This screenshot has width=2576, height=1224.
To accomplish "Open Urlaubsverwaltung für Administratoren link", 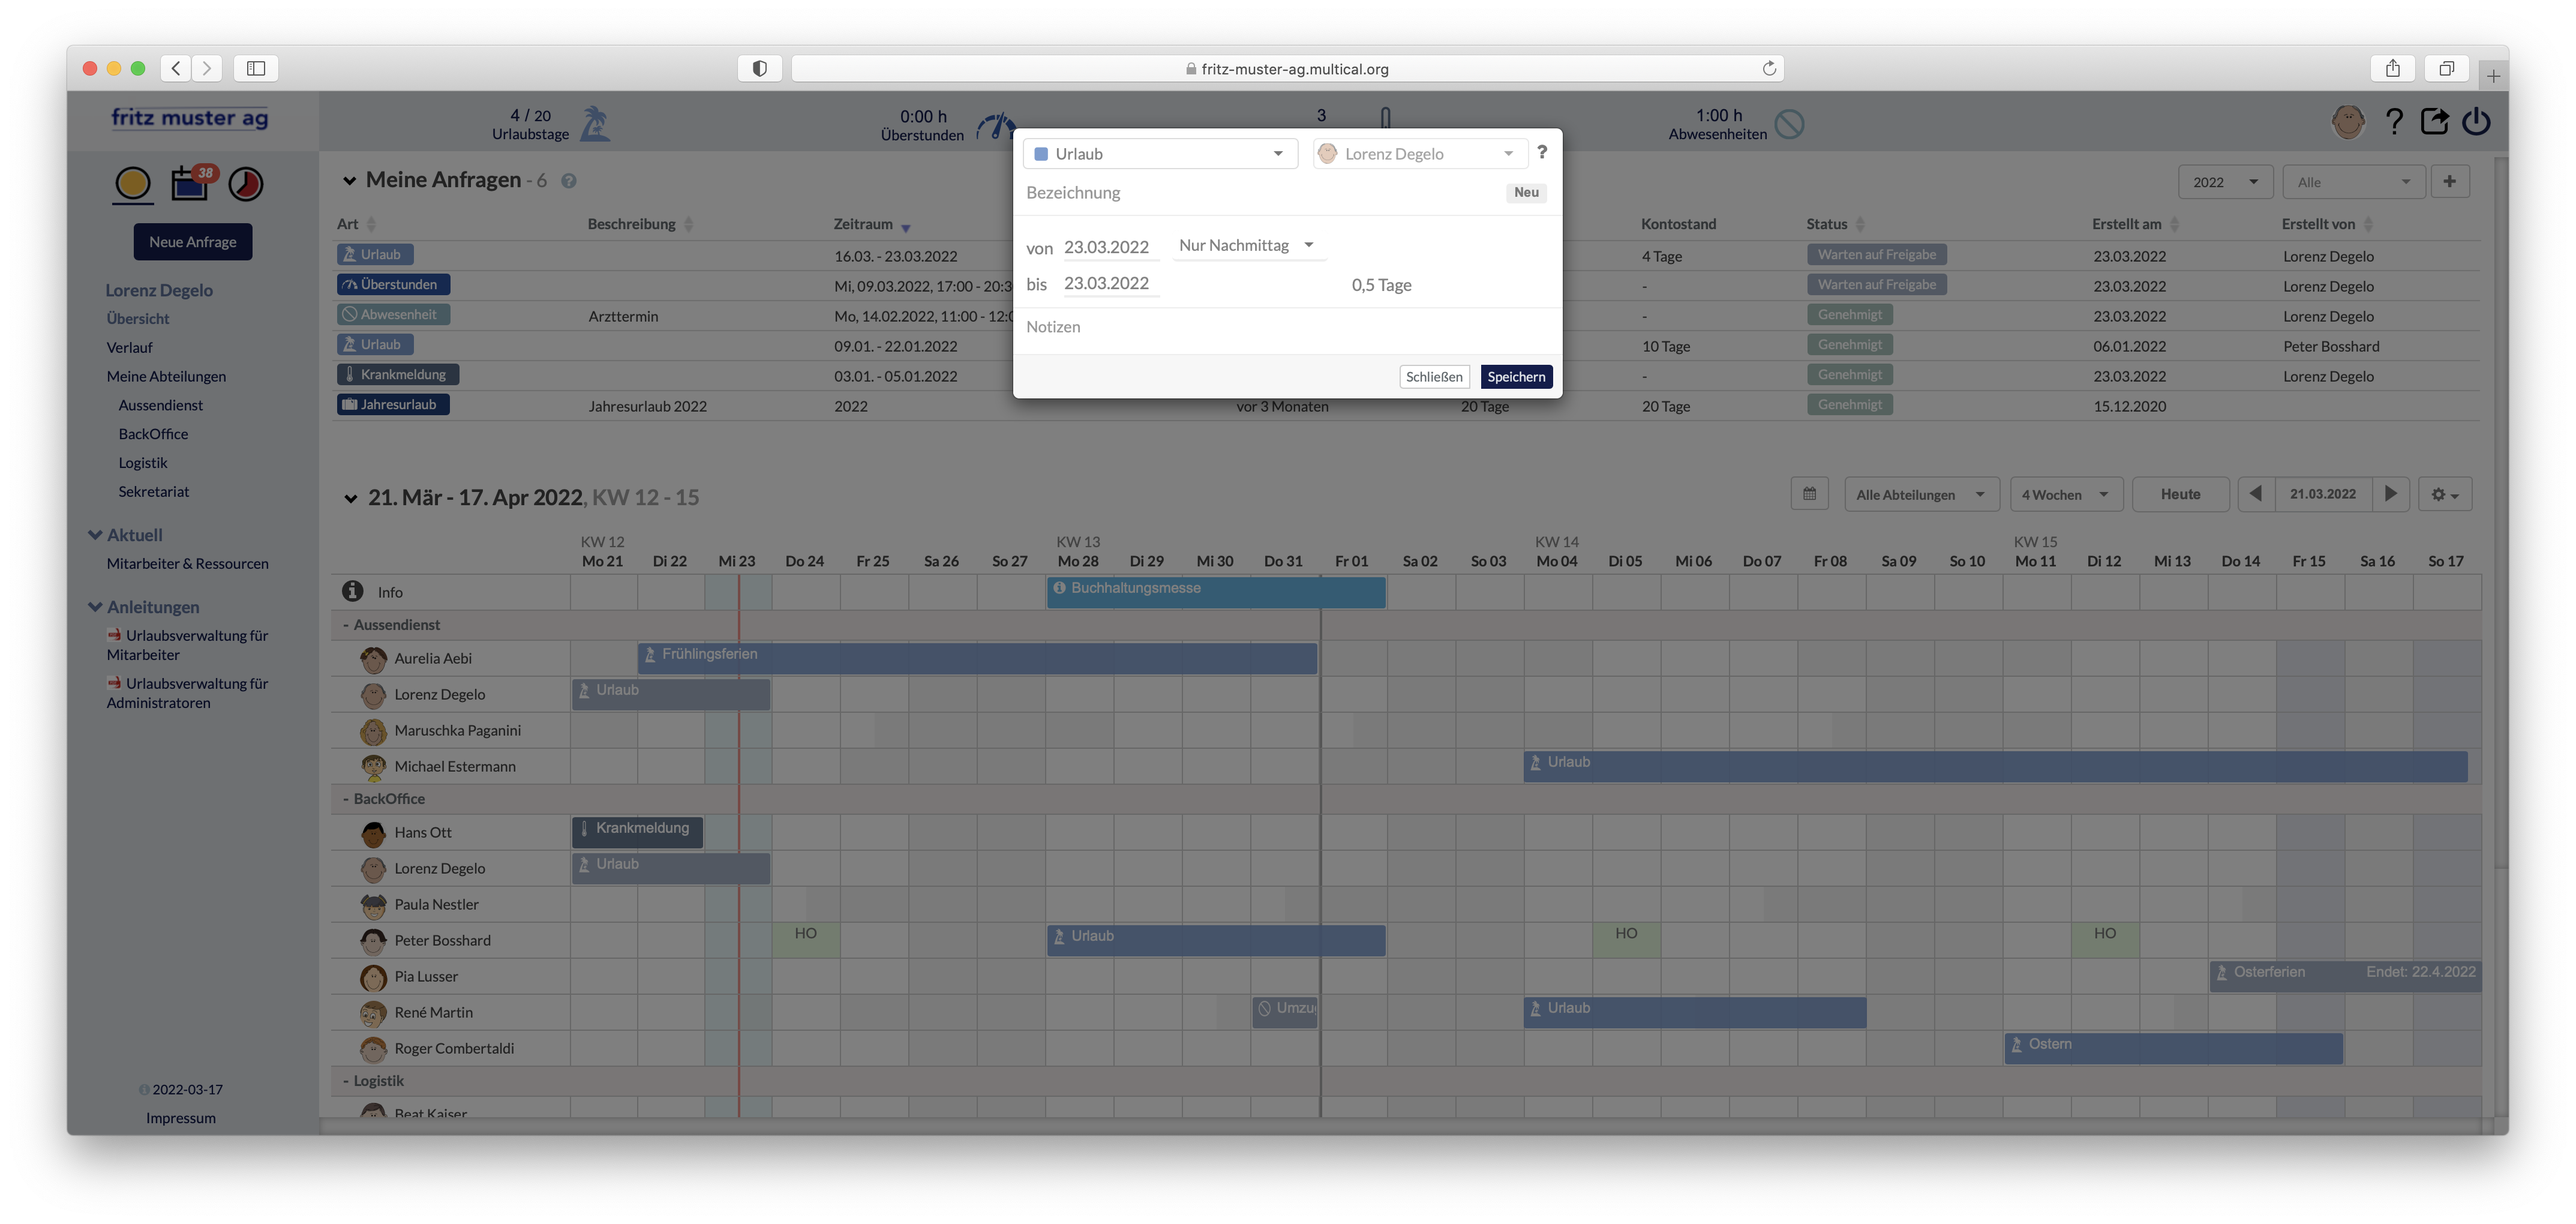I will tap(188, 692).
